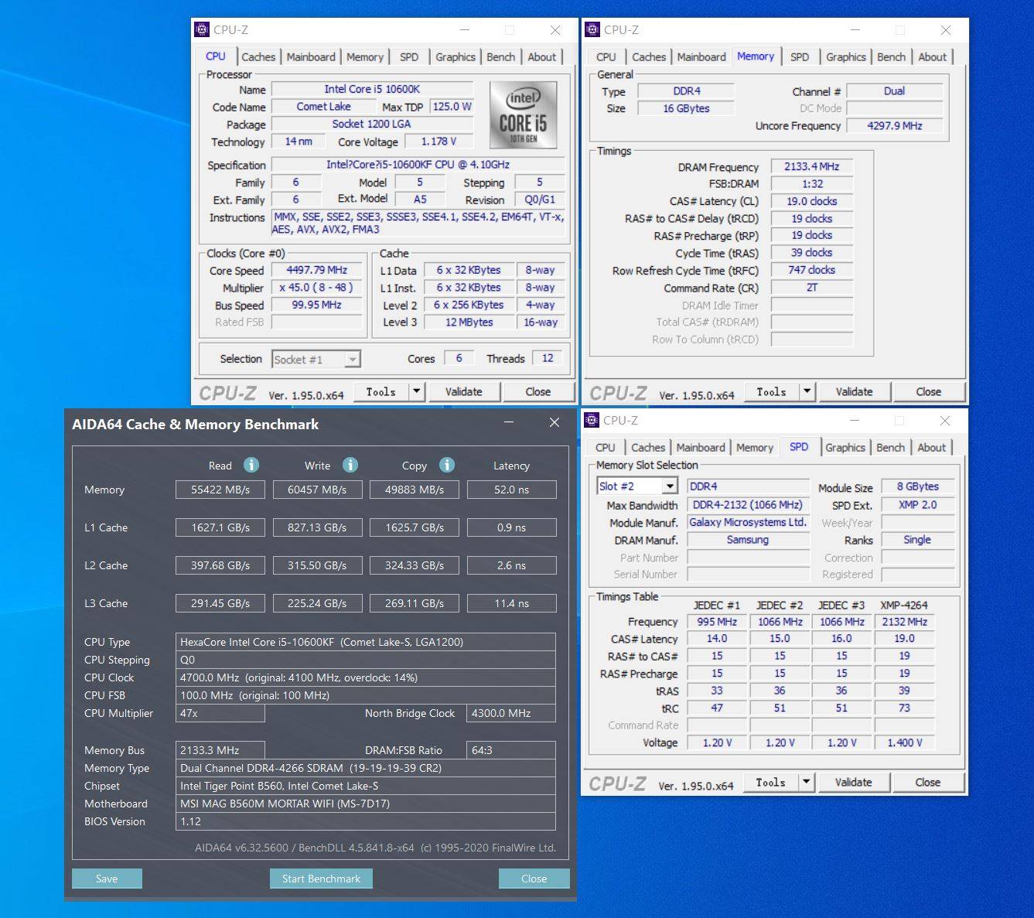Click Tools button in CPU window
Screen dimensions: 1034x918
click(380, 391)
